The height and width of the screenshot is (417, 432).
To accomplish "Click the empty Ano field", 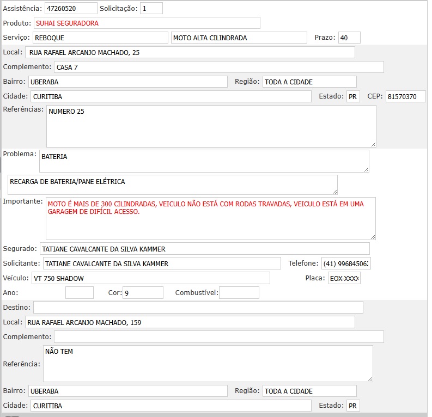I will [x=80, y=292].
